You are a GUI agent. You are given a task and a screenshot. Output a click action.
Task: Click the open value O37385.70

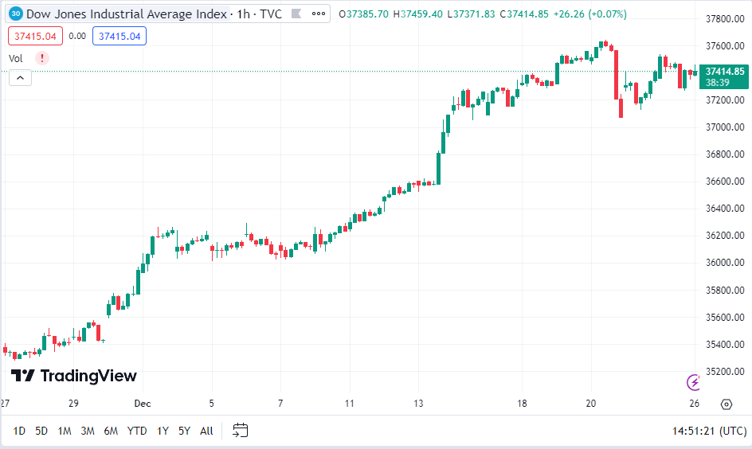tap(363, 14)
